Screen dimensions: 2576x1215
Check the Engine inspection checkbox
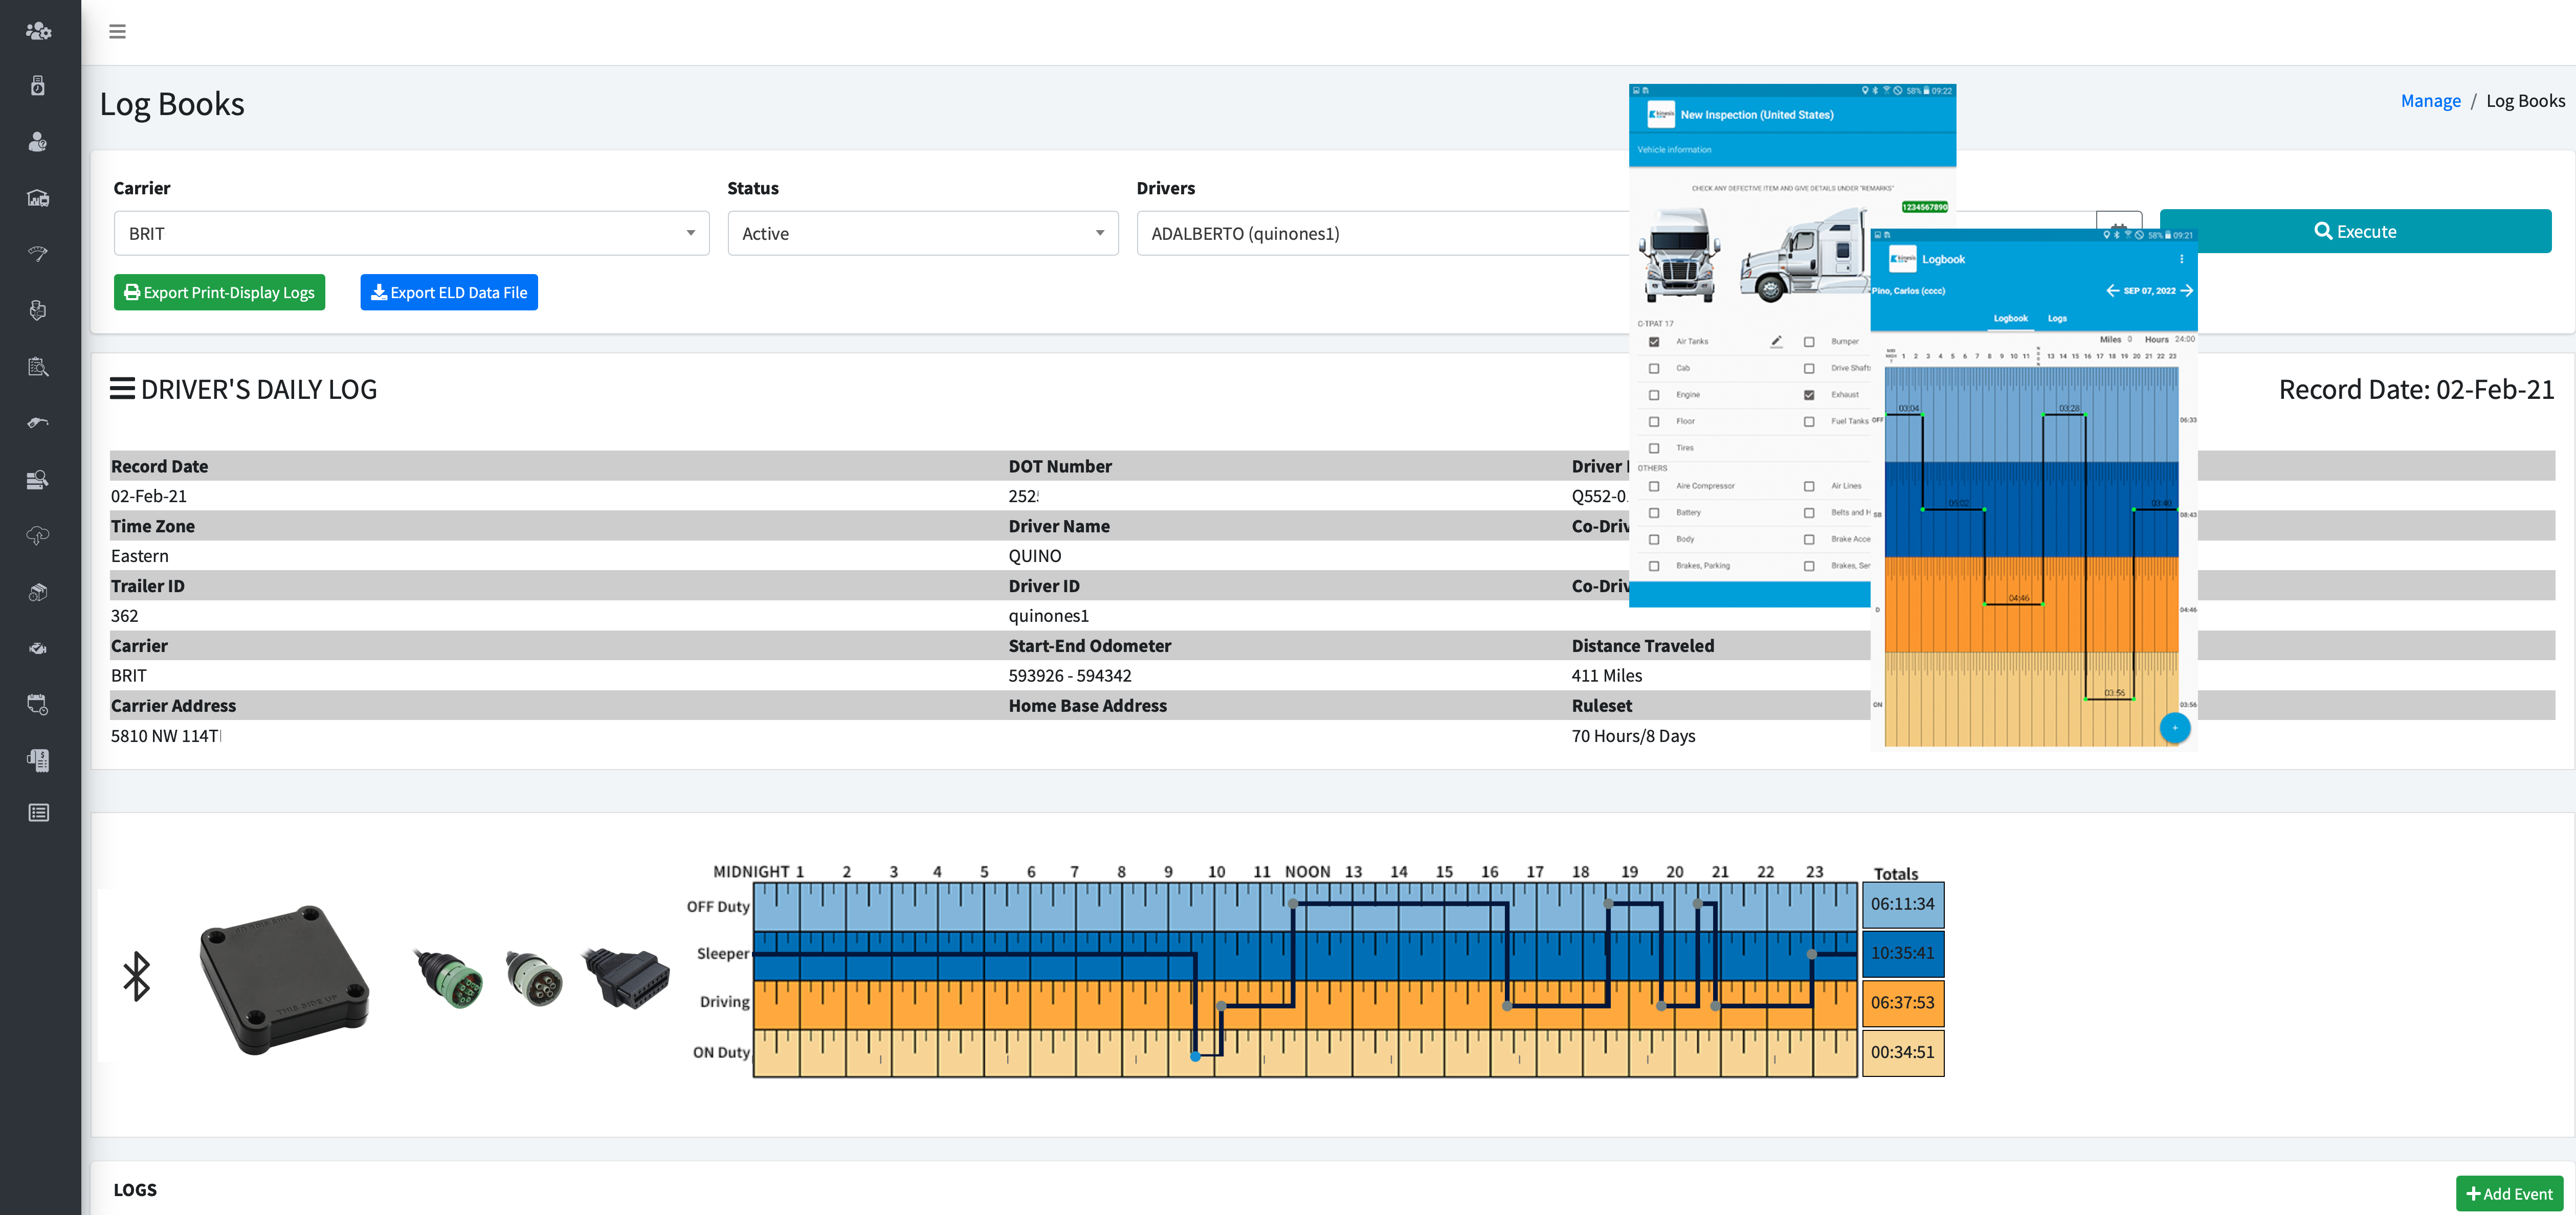tap(1654, 395)
